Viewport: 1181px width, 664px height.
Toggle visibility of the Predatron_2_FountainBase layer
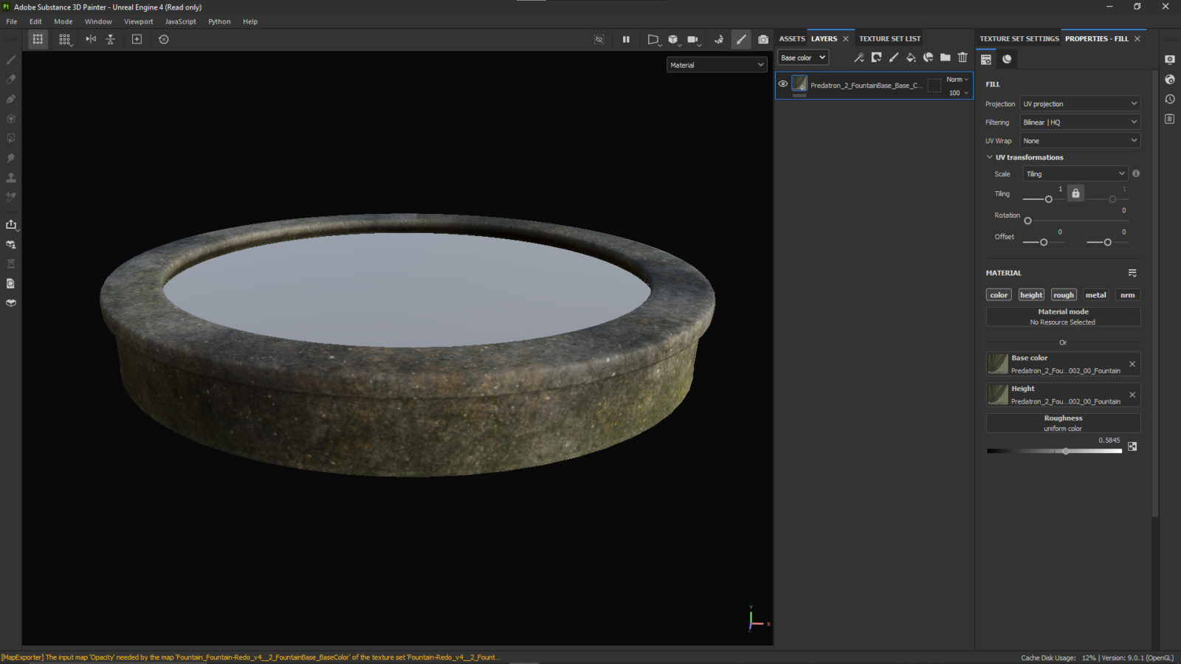[x=783, y=83]
